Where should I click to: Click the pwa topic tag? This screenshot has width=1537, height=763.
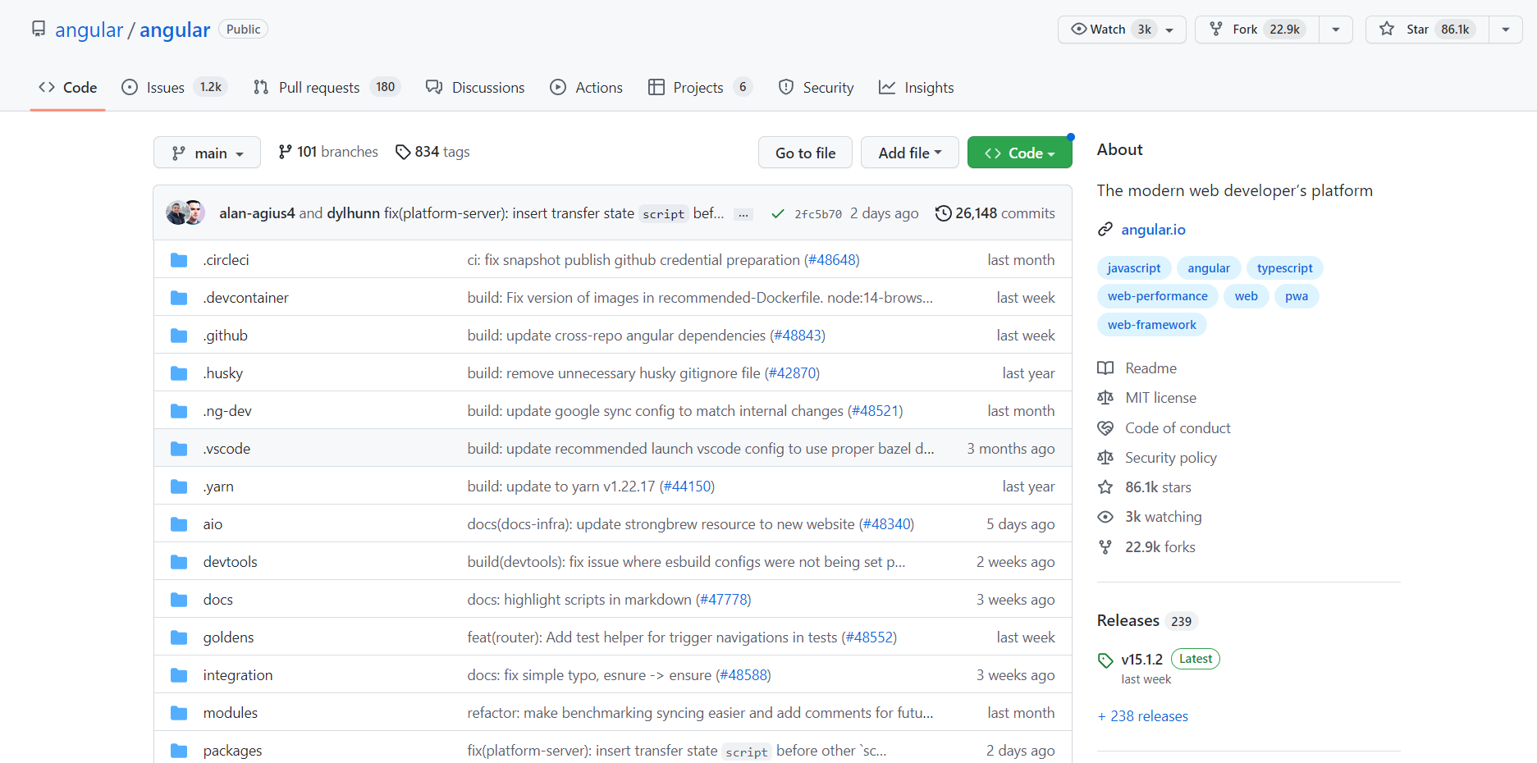point(1297,296)
